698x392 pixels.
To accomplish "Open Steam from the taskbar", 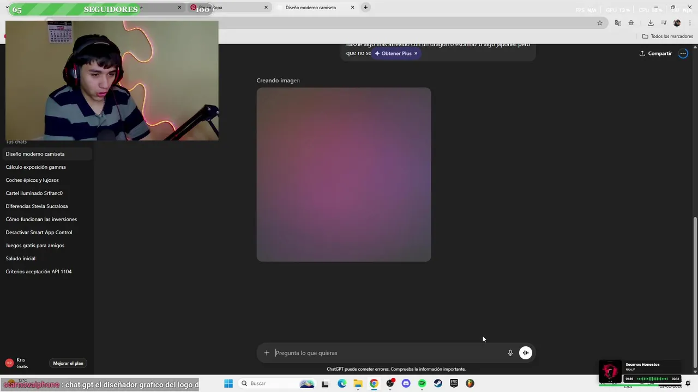I will (438, 383).
